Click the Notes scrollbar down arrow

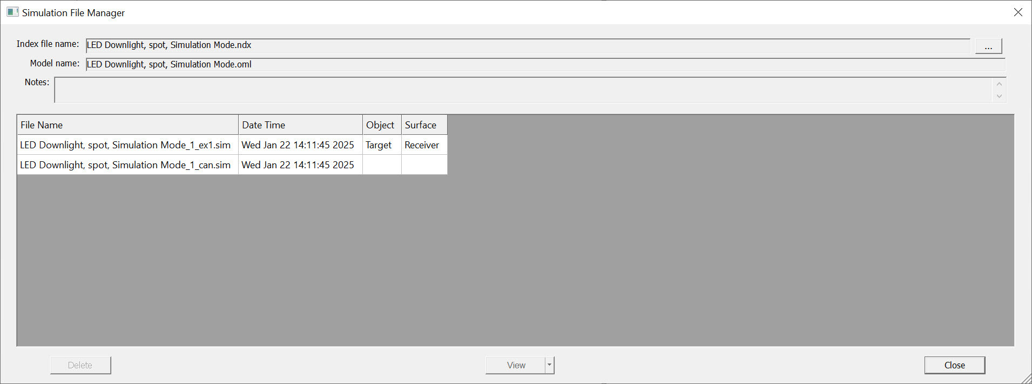pyautogui.click(x=999, y=96)
